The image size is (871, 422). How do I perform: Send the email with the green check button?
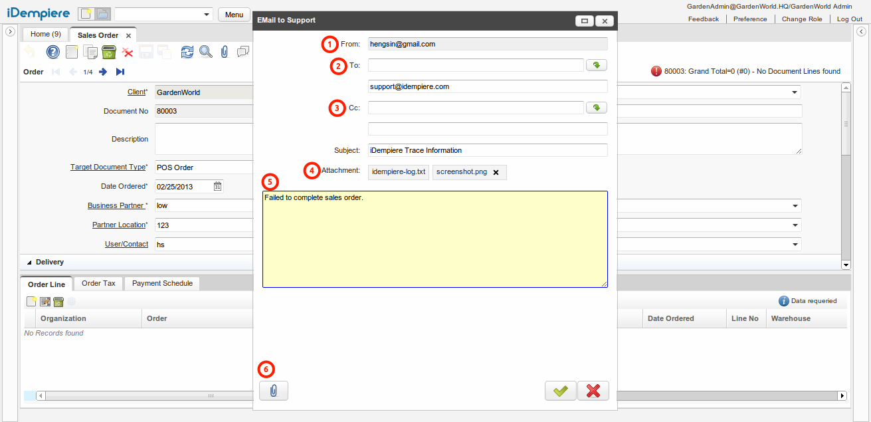click(560, 390)
